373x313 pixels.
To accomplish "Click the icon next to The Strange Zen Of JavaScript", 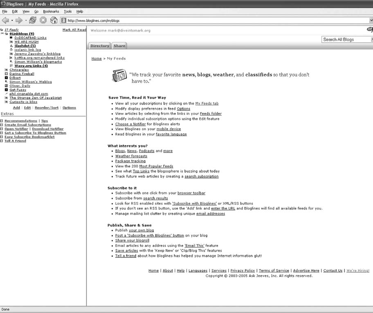I will pos(6,98).
